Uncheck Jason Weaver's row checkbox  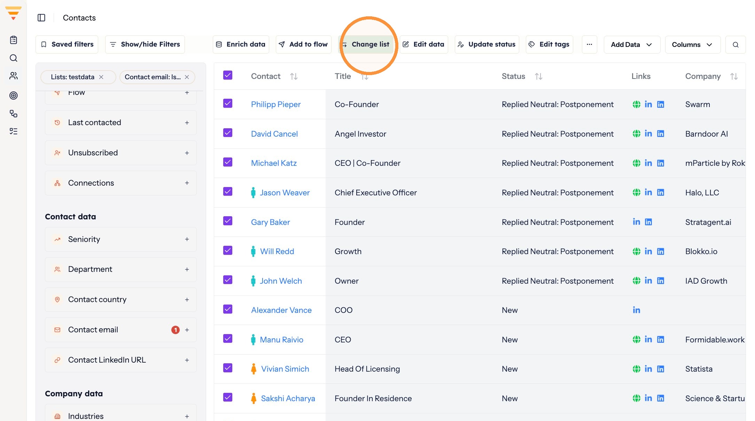[x=228, y=192]
